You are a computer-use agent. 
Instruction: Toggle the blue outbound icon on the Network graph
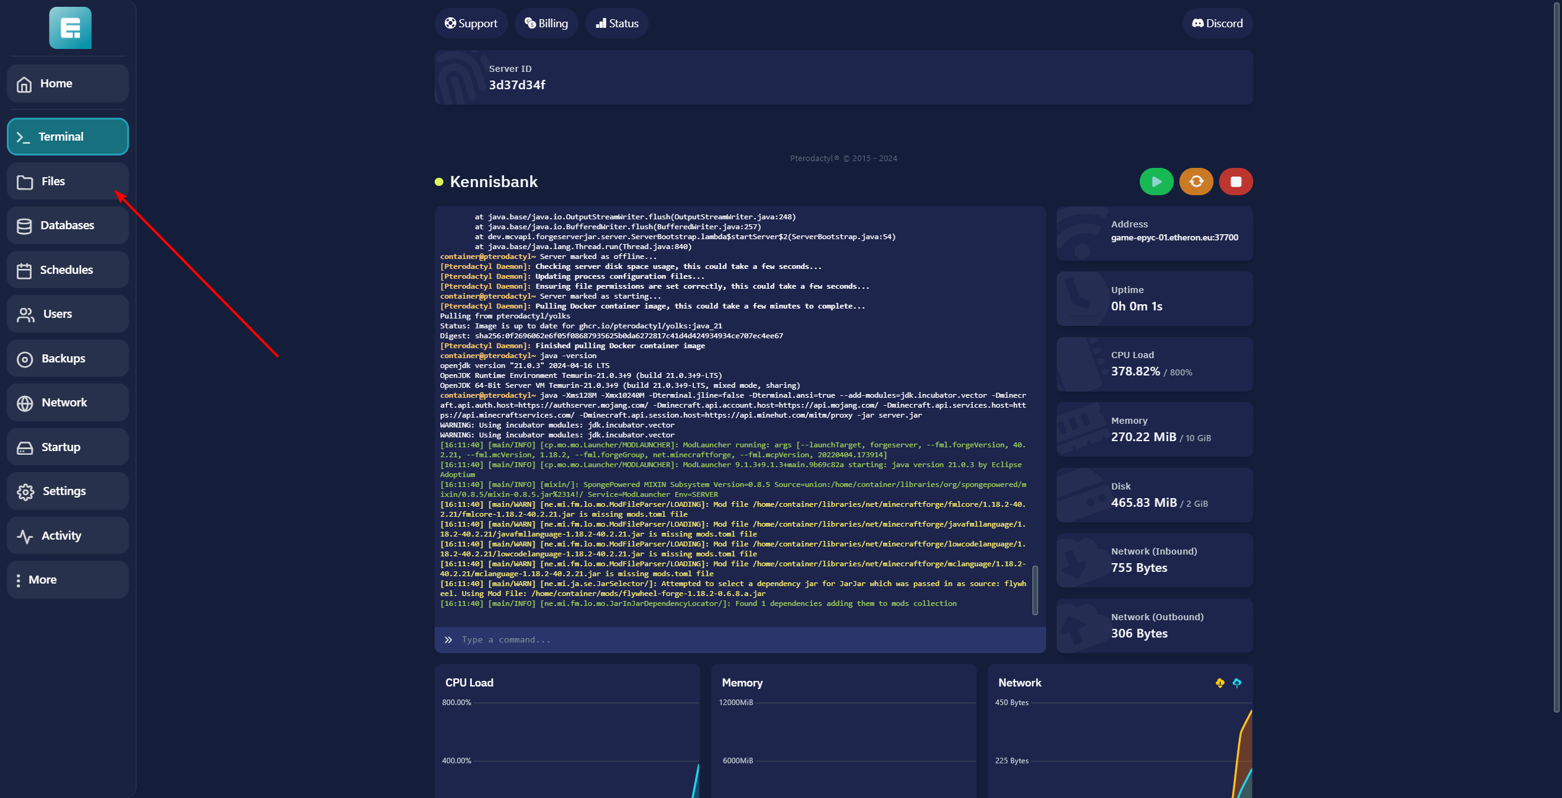(1236, 683)
